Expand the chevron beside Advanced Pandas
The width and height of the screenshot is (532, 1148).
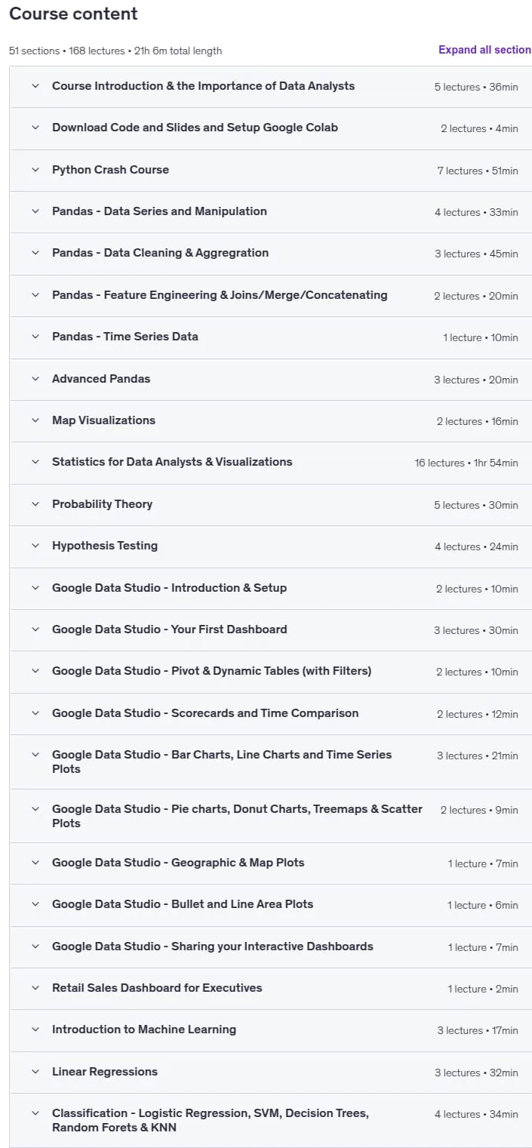click(35, 379)
